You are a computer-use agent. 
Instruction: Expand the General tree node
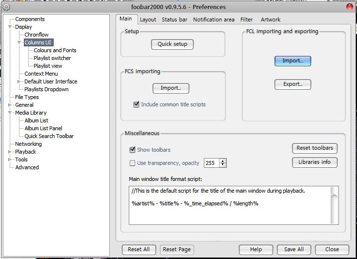pos(10,105)
